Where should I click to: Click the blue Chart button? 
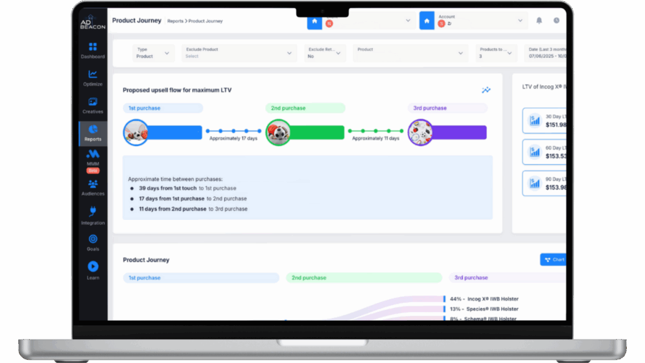coord(554,260)
